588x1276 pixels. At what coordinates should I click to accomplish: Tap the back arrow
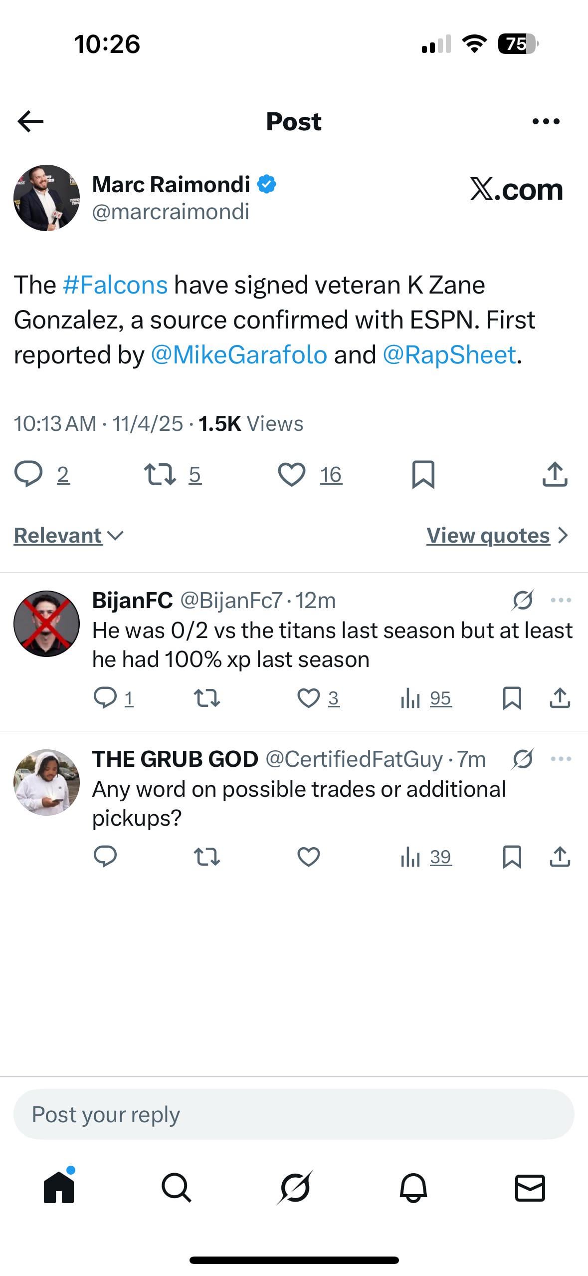(x=30, y=121)
